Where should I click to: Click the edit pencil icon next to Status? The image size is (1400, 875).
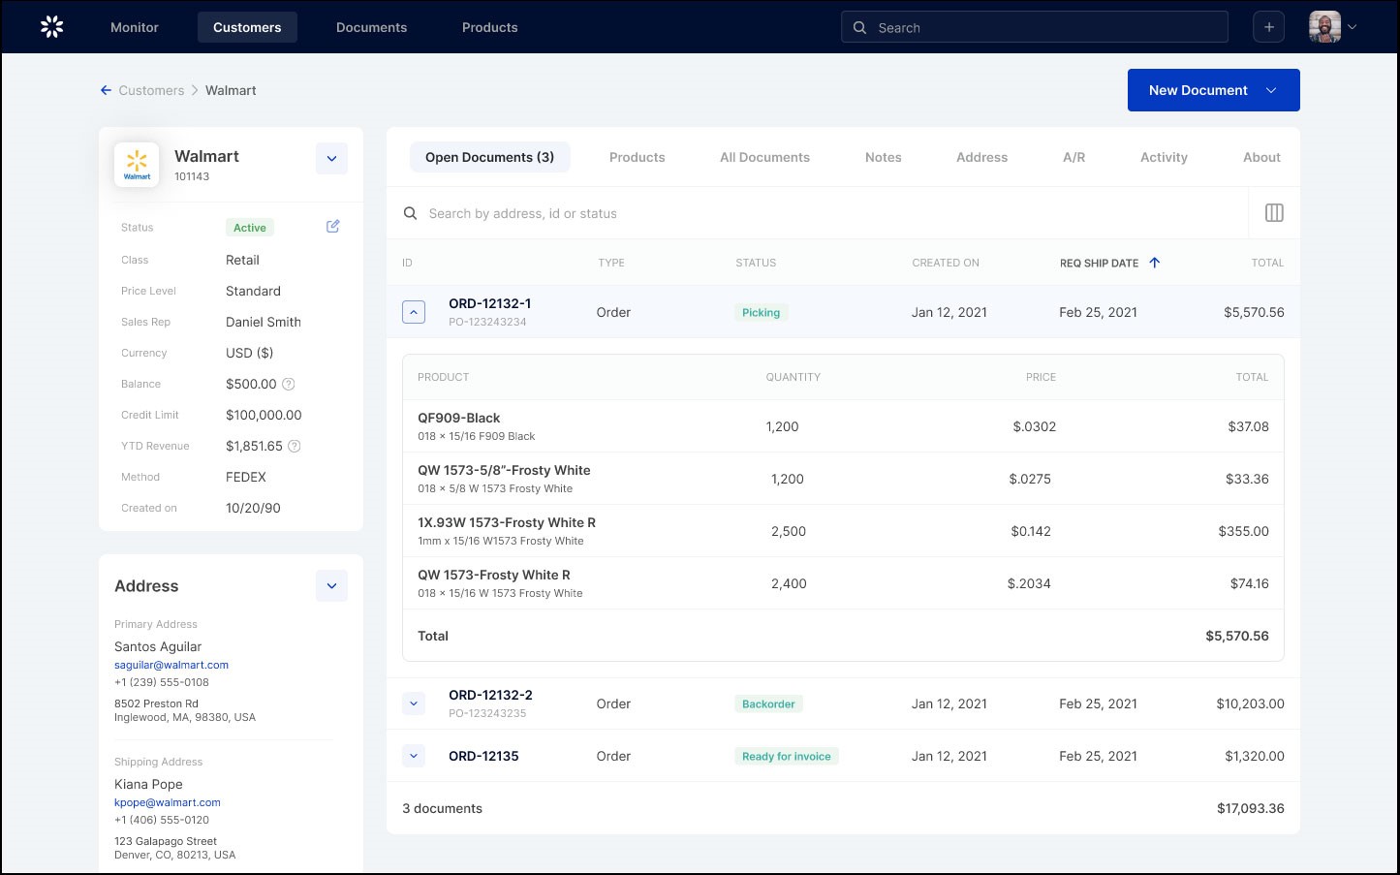[332, 226]
